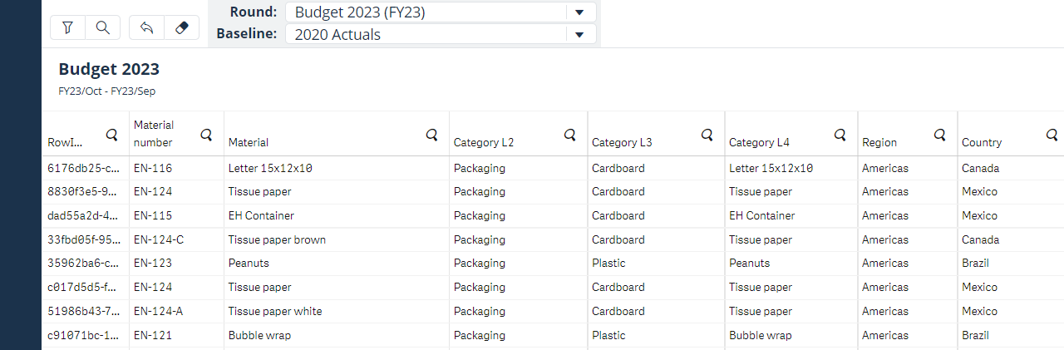The image size is (1064, 350).
Task: Open the filter tool in the toolbar
Action: pyautogui.click(x=68, y=27)
